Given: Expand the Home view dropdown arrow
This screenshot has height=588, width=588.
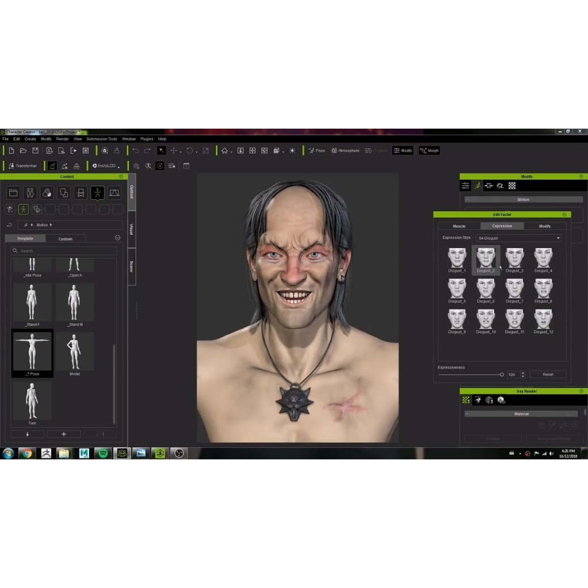Looking at the screenshot, I should pos(231,152).
